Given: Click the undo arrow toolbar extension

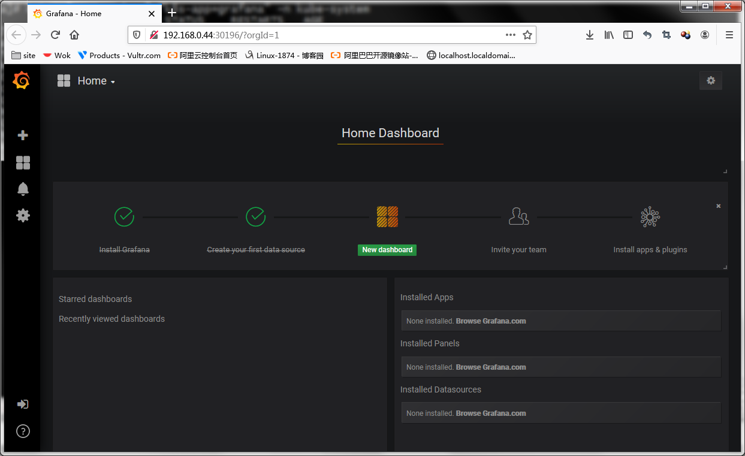Looking at the screenshot, I should pyautogui.click(x=647, y=35).
